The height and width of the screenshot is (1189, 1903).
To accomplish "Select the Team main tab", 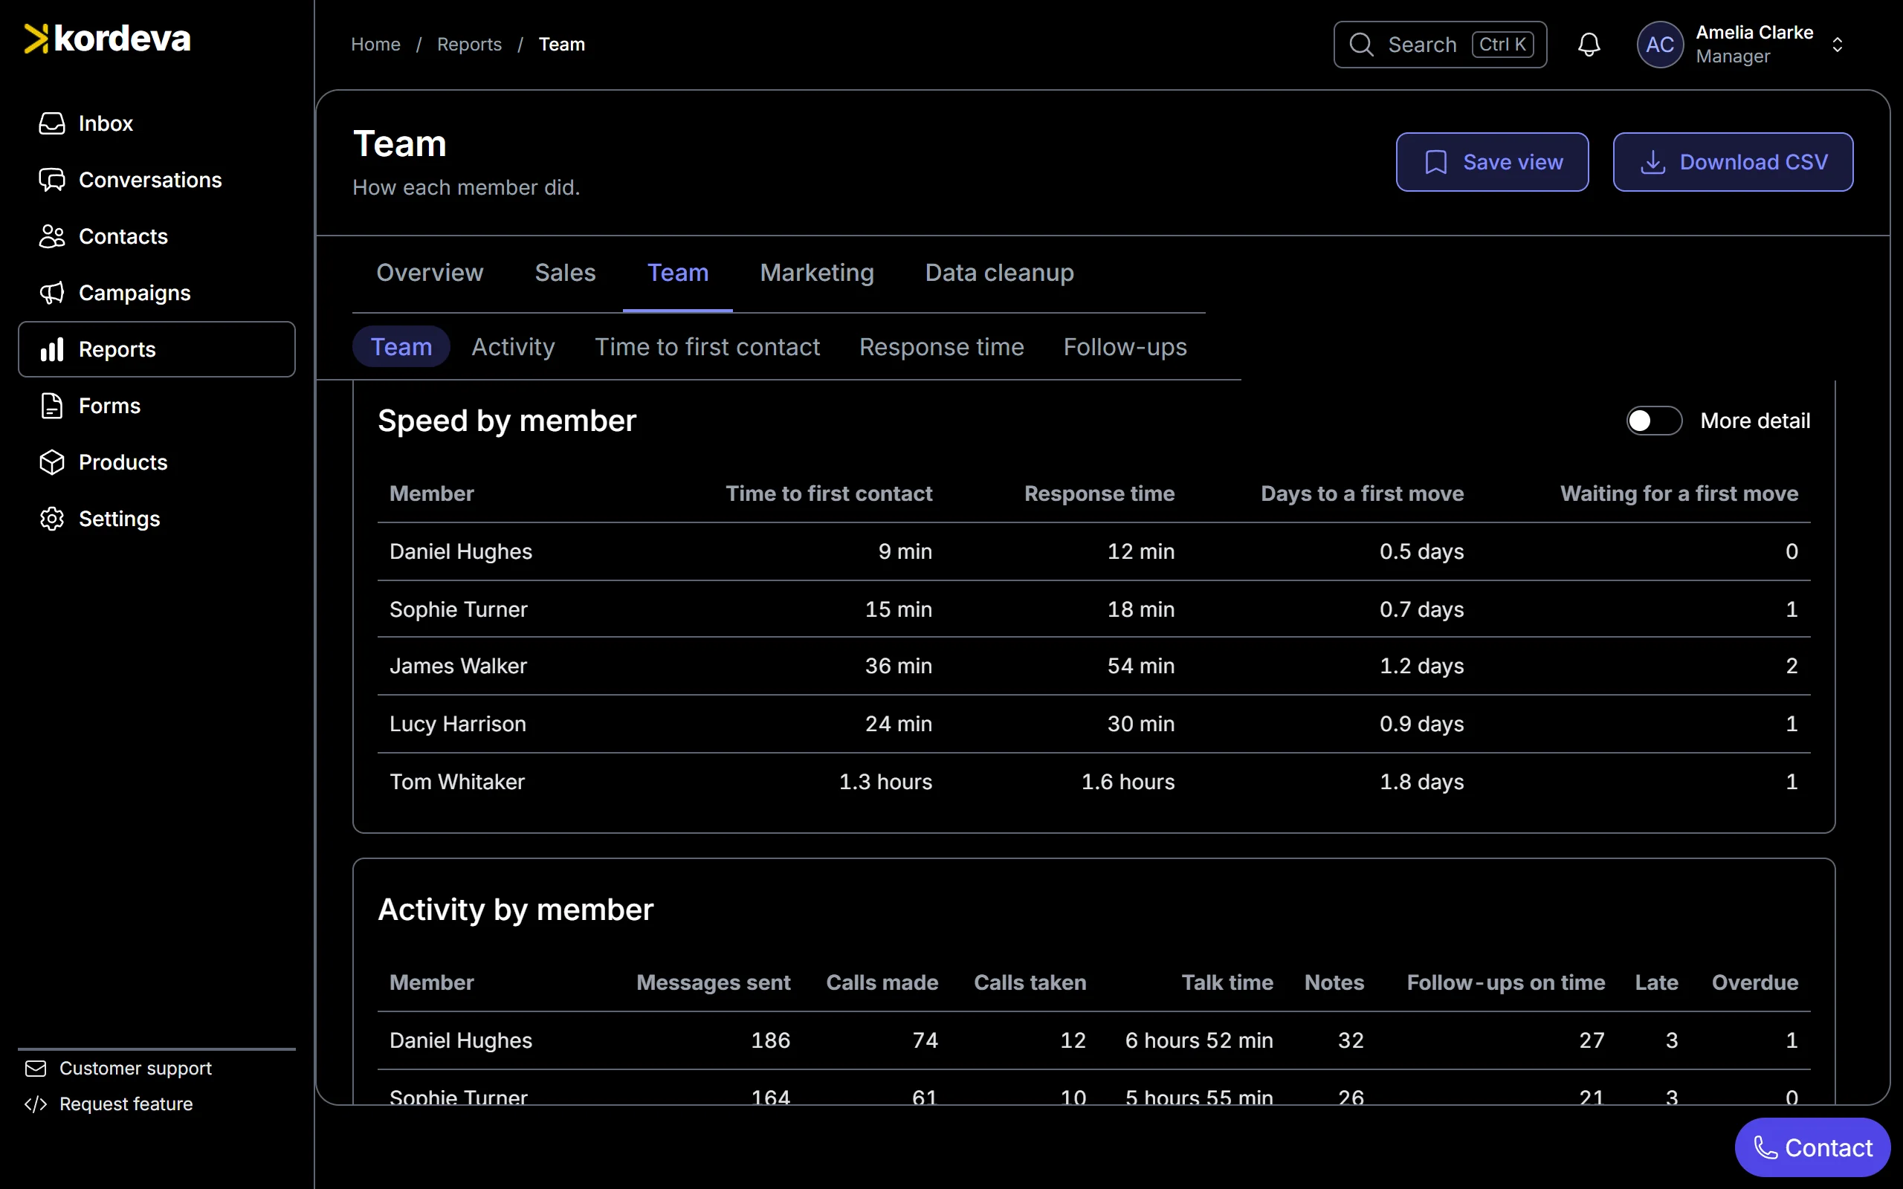I will [x=678, y=273].
